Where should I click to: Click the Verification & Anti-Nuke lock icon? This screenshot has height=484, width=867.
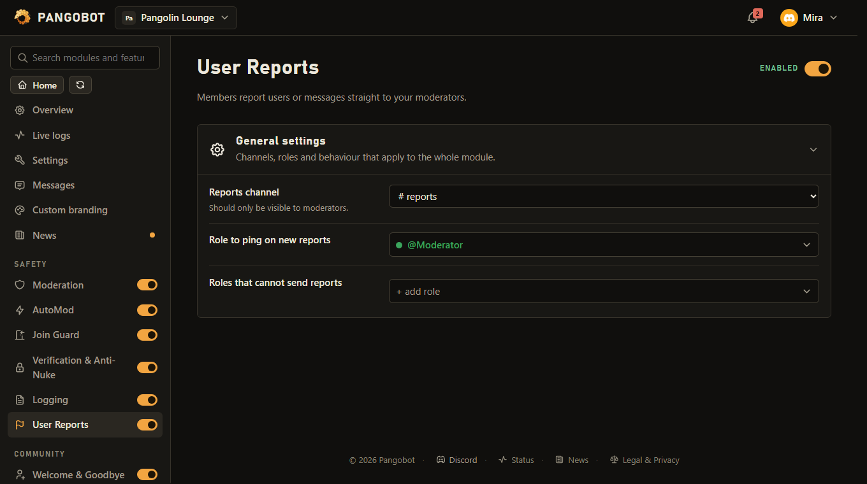click(x=20, y=367)
